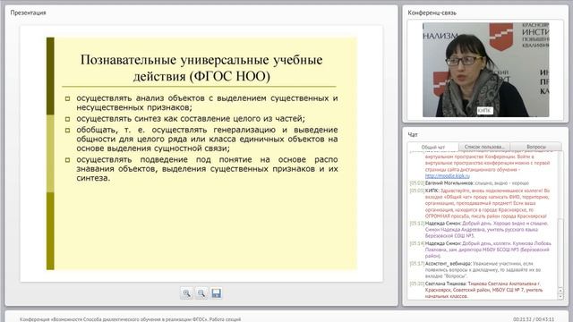Zoom out the presentation slide
The height and width of the screenshot is (322, 573).
[201, 293]
